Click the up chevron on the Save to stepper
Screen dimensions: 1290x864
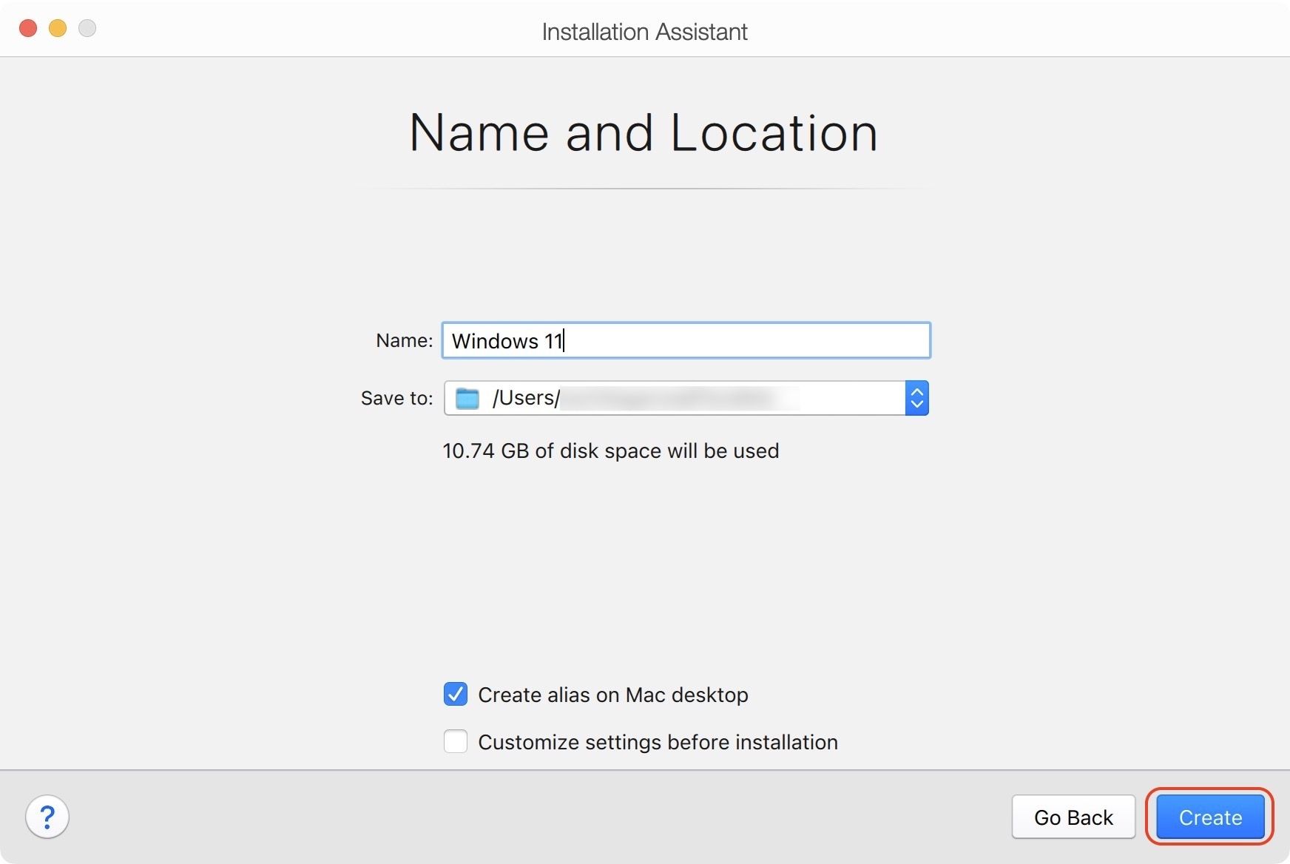coord(916,390)
